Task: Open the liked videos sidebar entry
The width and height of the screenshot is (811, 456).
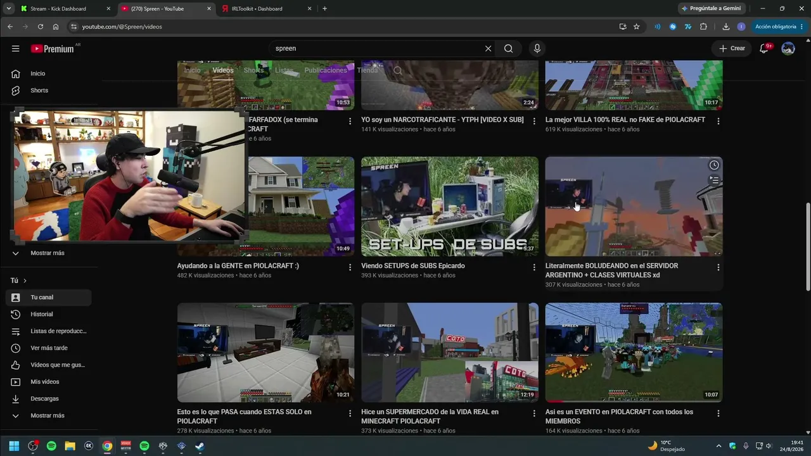Action: (x=49, y=365)
